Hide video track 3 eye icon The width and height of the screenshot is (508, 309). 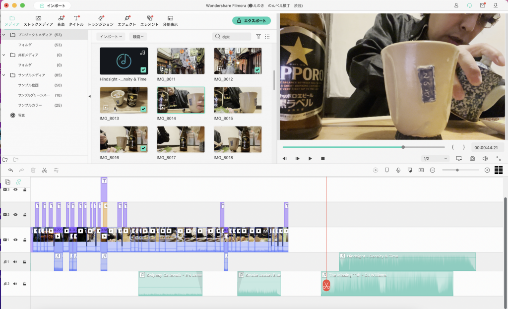15,189
